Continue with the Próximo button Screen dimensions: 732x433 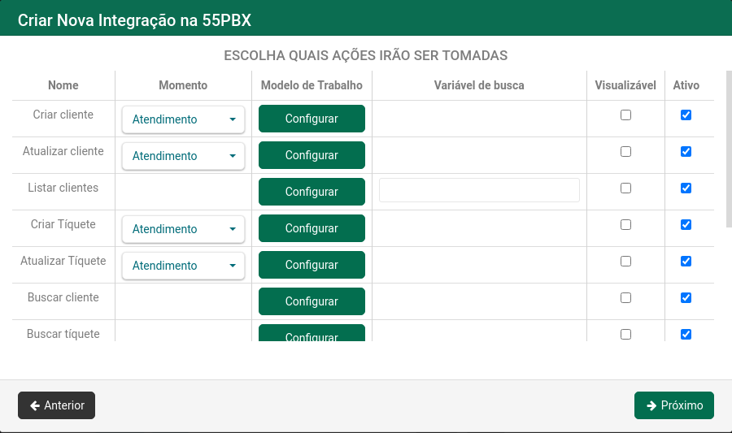click(674, 405)
